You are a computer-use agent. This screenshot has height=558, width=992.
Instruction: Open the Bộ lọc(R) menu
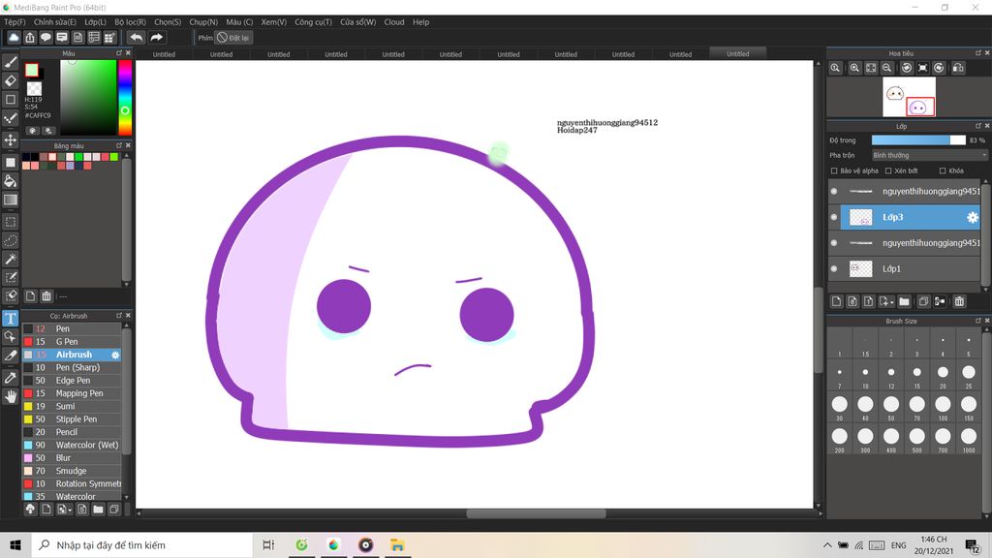[x=131, y=22]
